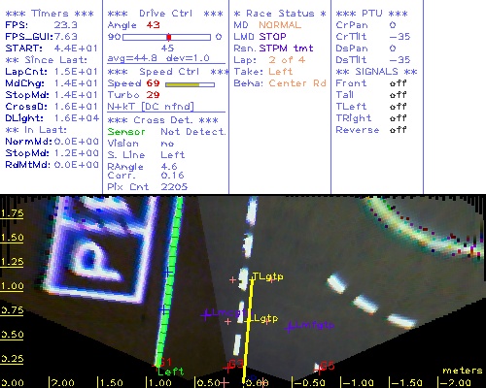Select the Race Status panel header
This screenshot has height=388, width=486.
pos(280,14)
